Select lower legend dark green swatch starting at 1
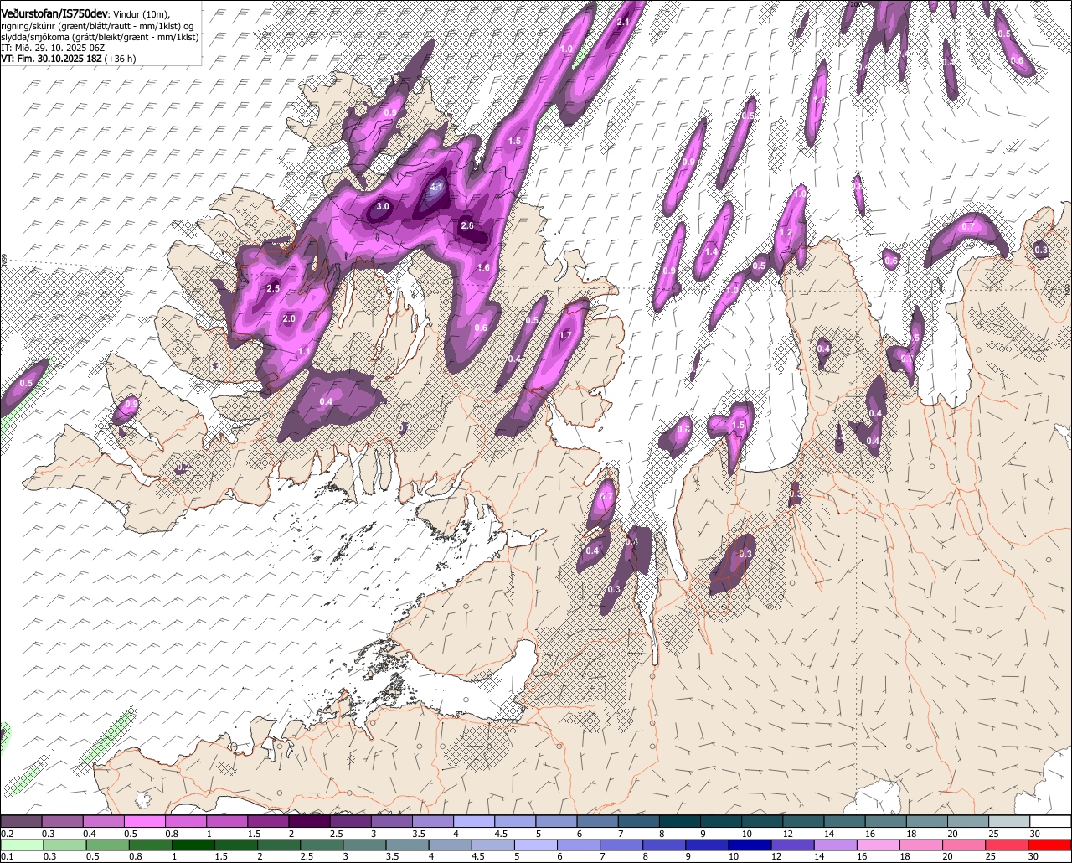The height and width of the screenshot is (863, 1072). tap(192, 845)
